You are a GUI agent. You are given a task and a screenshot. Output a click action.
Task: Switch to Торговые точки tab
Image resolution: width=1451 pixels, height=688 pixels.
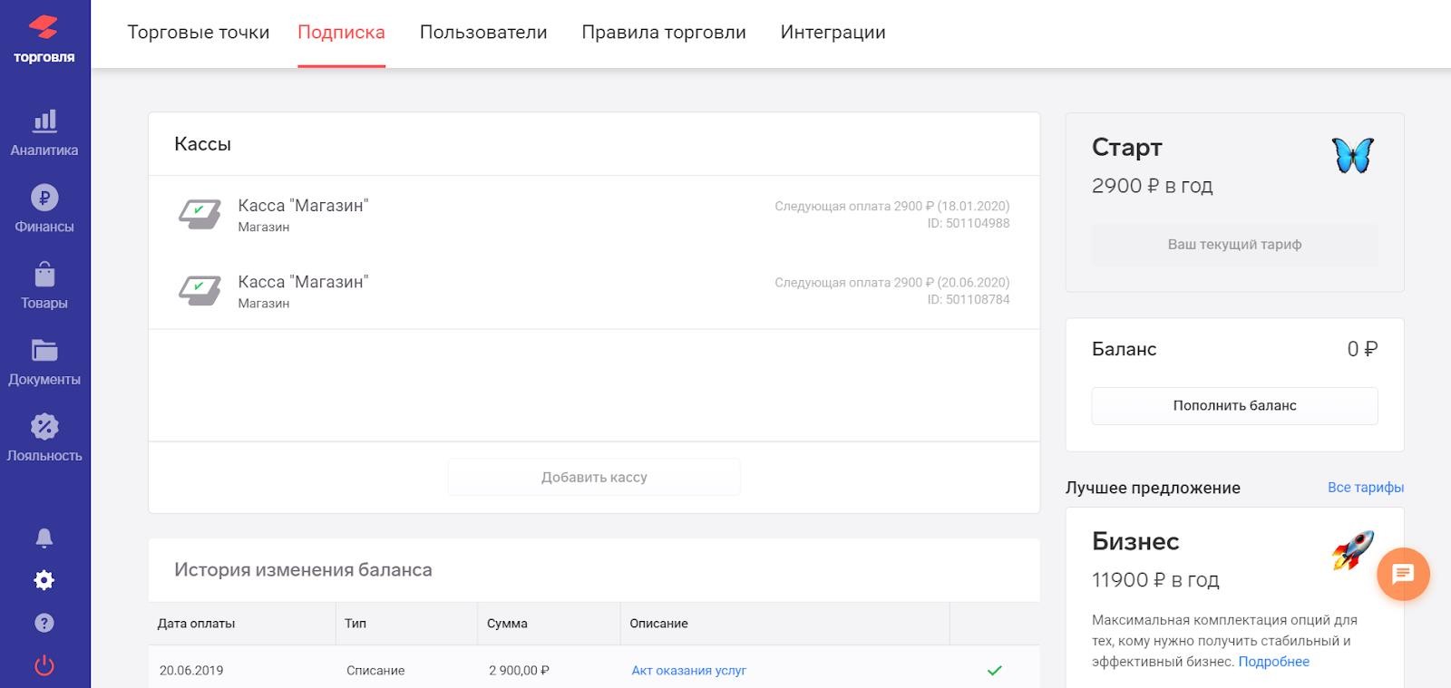pyautogui.click(x=199, y=33)
